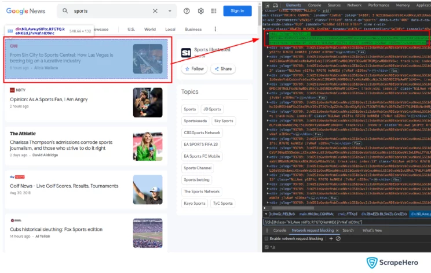431x273 pixels.
Task: Click the Charissa Thompson article thumbnail
Action: tap(148, 146)
